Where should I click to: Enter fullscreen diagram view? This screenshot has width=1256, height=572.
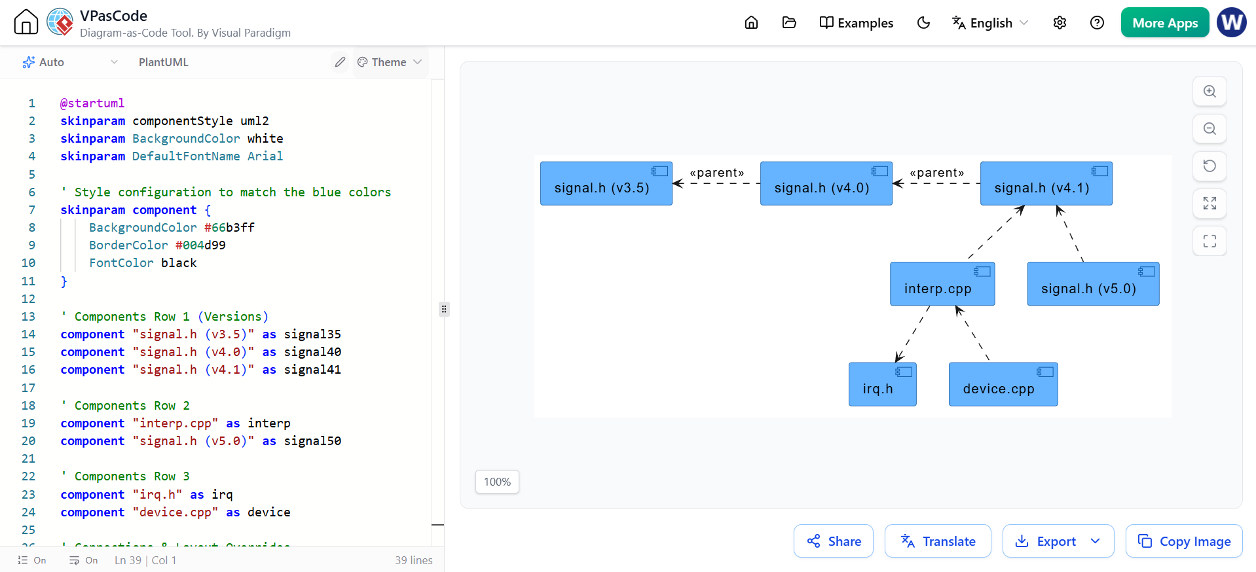point(1210,241)
